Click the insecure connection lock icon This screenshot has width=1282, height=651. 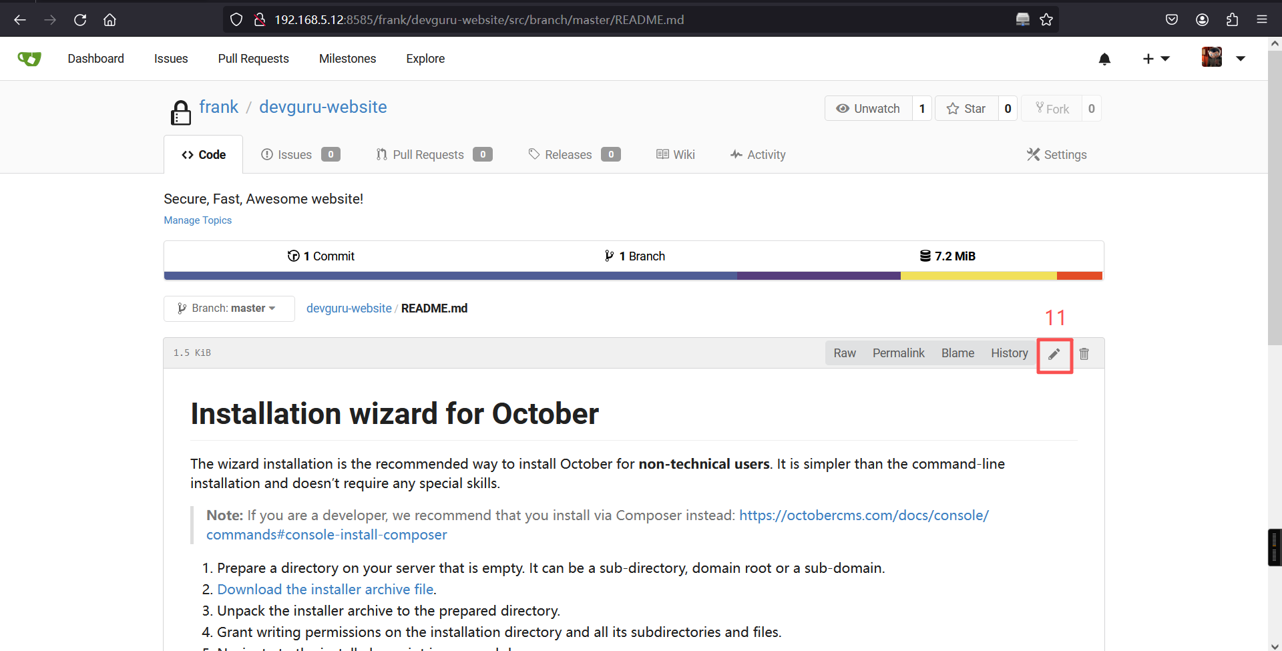pos(260,19)
